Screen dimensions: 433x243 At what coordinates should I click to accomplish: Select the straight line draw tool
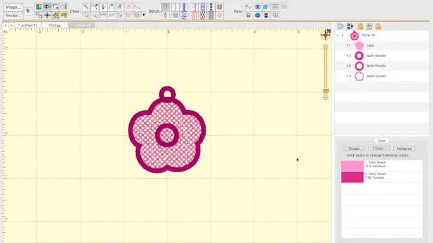click(86, 7)
